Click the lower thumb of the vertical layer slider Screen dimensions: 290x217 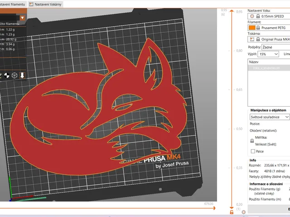pos(232,208)
